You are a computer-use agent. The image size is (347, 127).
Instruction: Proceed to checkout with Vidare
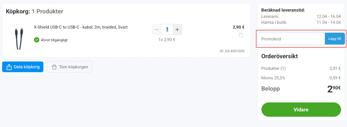[301, 110]
